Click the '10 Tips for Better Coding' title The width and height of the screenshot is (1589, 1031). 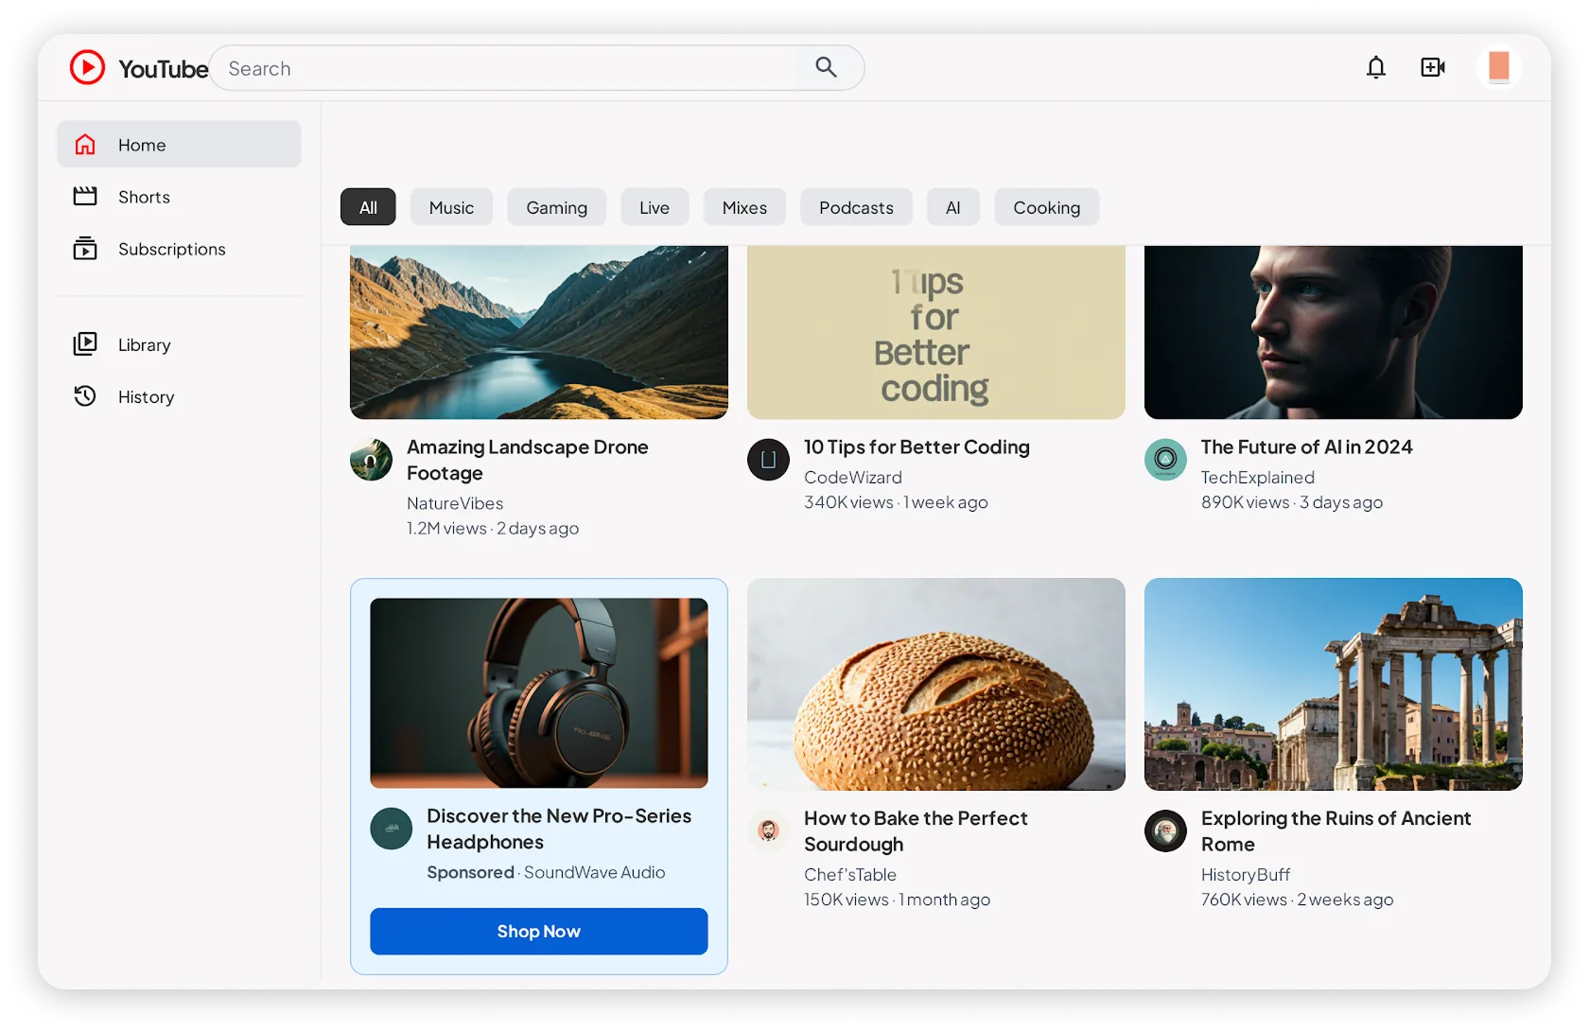[x=917, y=447]
